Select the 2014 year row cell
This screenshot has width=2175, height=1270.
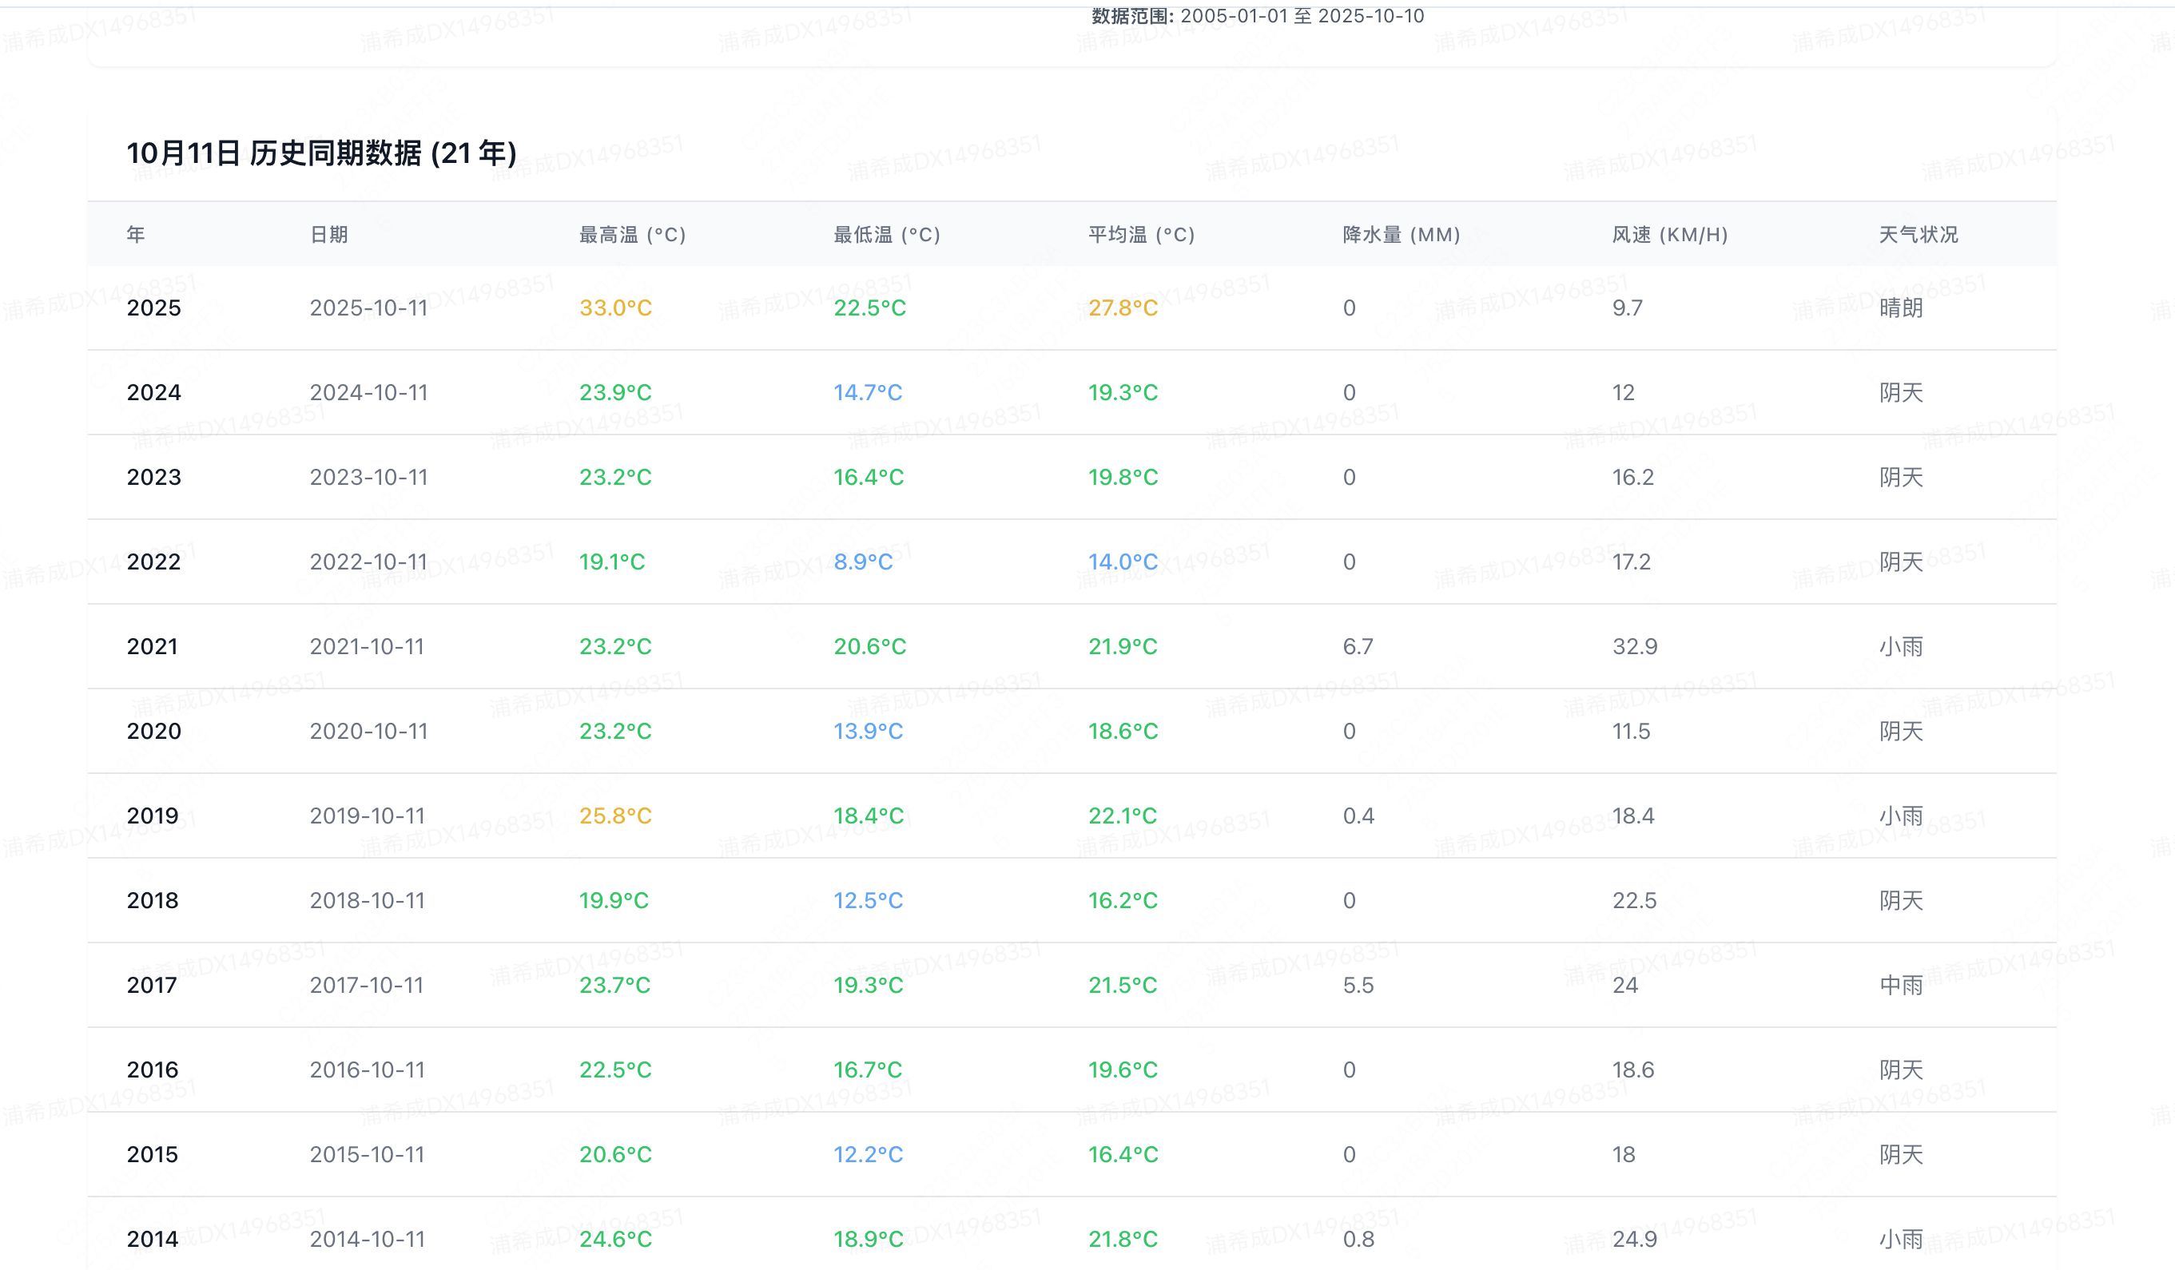point(152,1239)
